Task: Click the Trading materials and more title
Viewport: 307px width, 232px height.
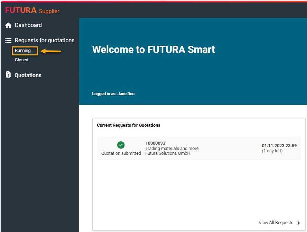Action: tap(172, 149)
